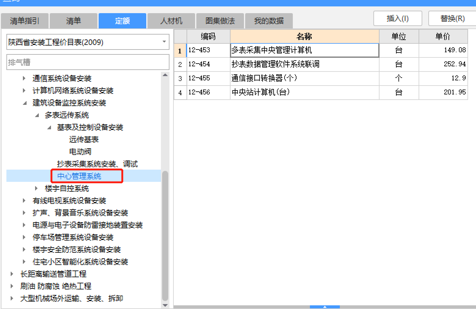Expand the 通信系统设备安装 node
The width and height of the screenshot is (476, 309).
click(x=24, y=78)
